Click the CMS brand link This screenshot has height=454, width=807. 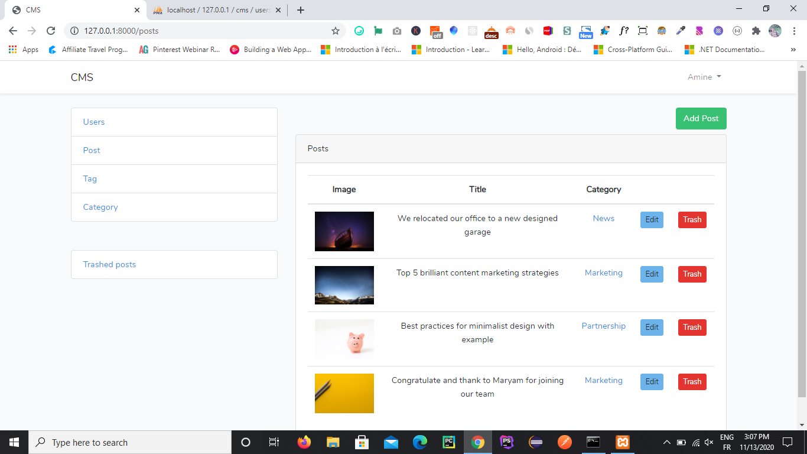(x=82, y=77)
